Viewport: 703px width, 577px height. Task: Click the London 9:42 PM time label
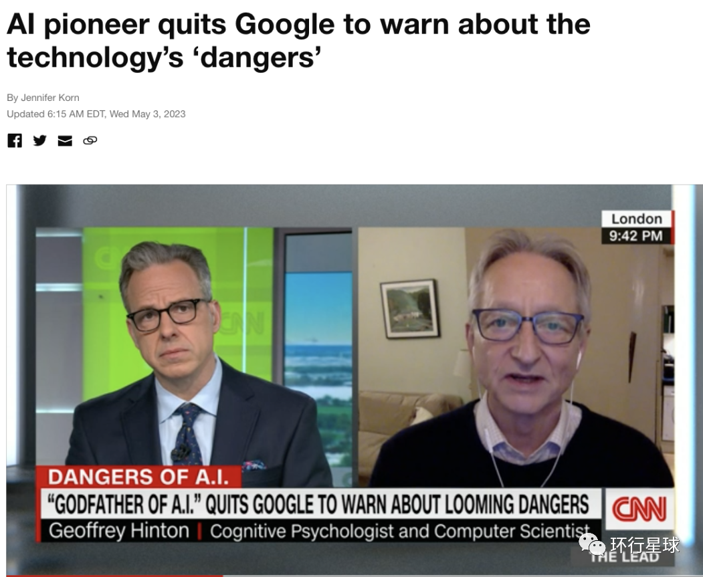pos(637,227)
